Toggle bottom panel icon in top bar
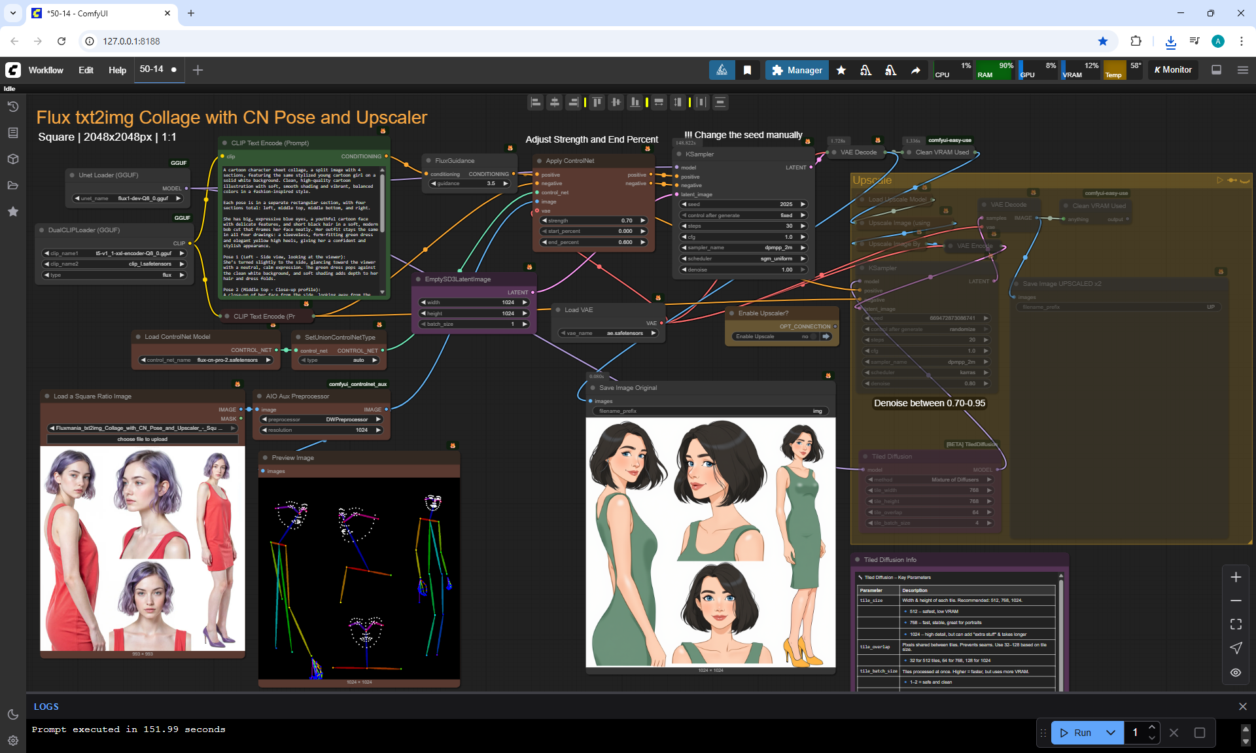 tap(1216, 70)
